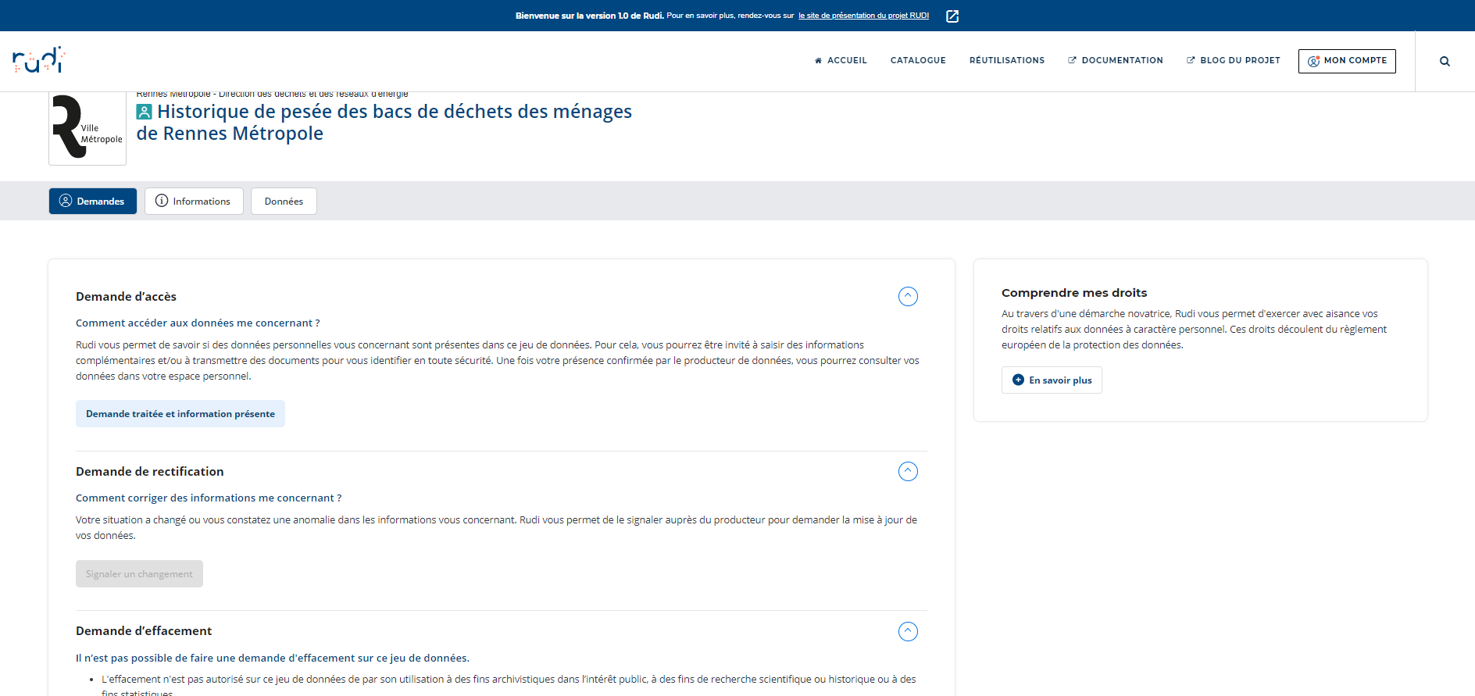Click the home icon next to Accueil
This screenshot has height=696, width=1475.
click(x=818, y=60)
